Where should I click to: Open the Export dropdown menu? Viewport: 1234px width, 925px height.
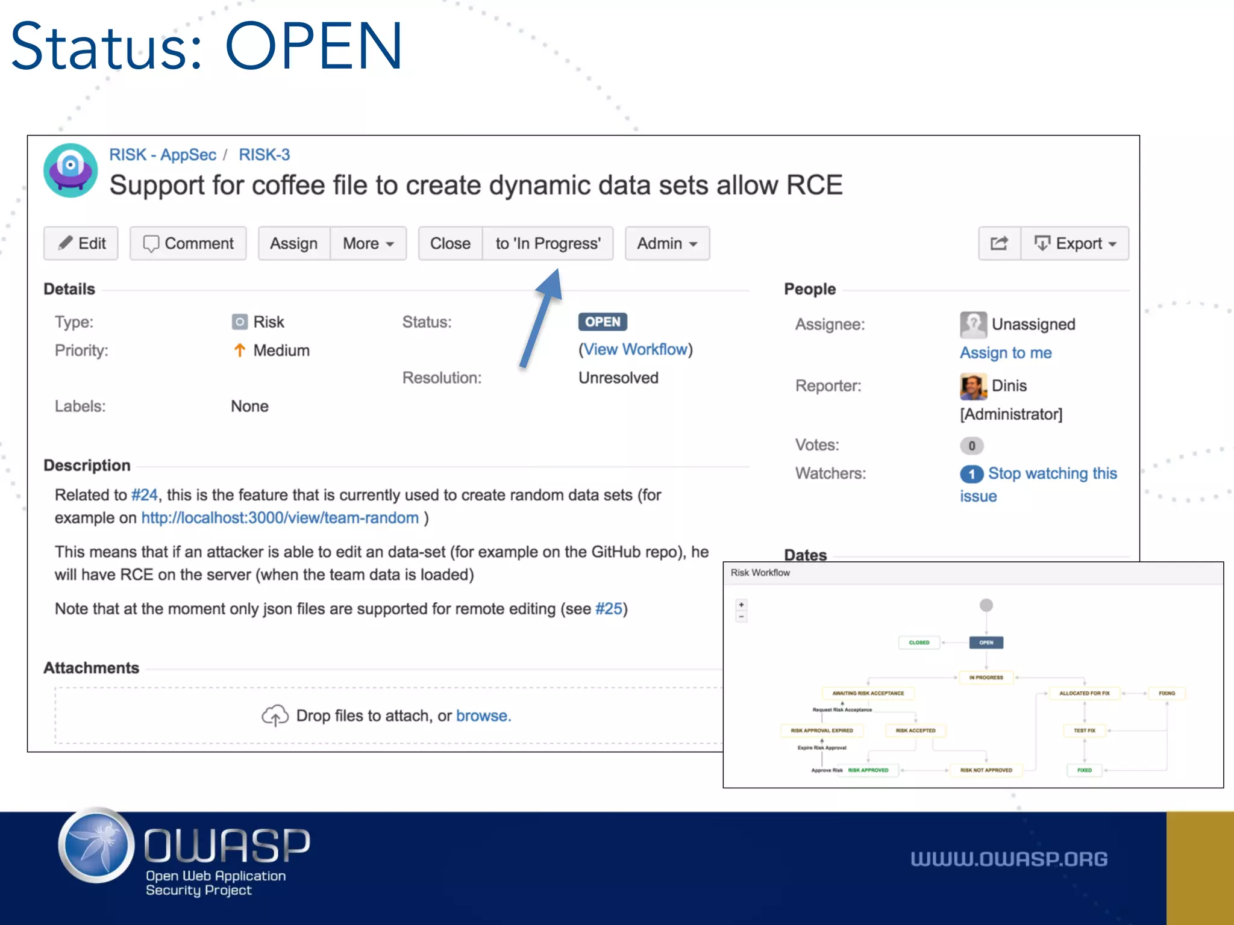(1074, 243)
